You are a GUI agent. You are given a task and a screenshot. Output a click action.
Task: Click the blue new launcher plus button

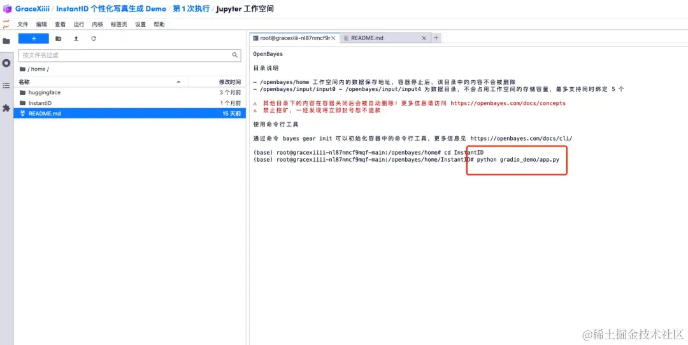(x=33, y=39)
